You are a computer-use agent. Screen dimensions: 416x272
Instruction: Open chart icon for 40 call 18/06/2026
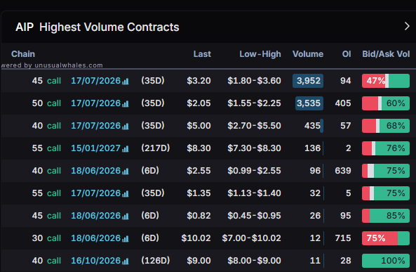(126, 171)
